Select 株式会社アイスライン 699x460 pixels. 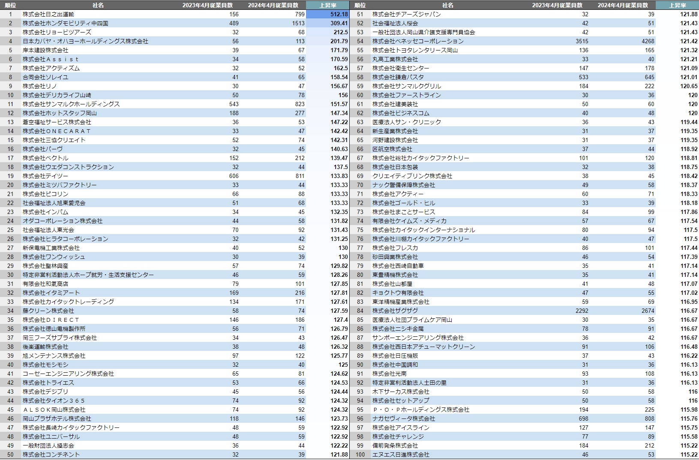click(401, 427)
